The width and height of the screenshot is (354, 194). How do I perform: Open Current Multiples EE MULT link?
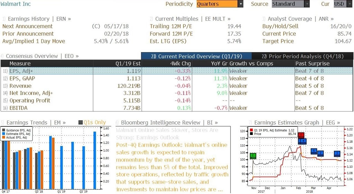(x=190, y=19)
